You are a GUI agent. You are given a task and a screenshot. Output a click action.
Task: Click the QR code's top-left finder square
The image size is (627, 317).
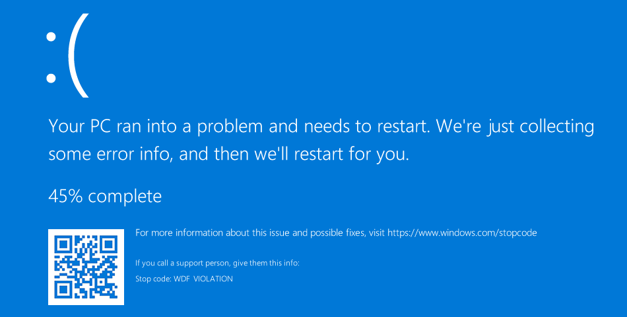(x=63, y=244)
